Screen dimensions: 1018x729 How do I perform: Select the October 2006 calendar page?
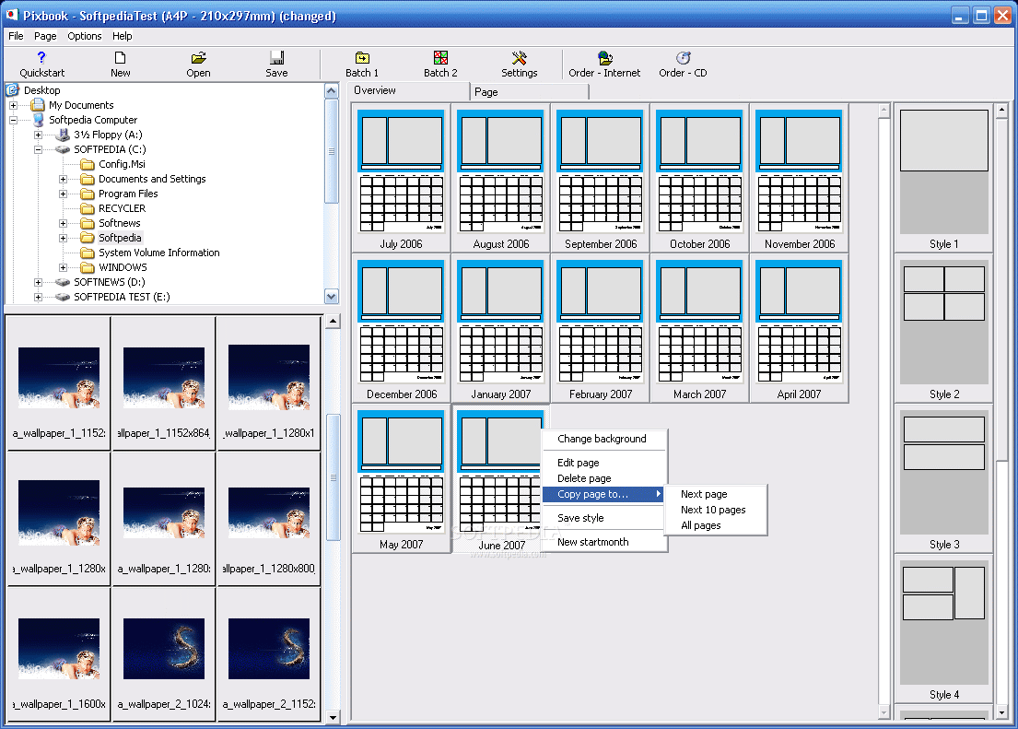700,178
